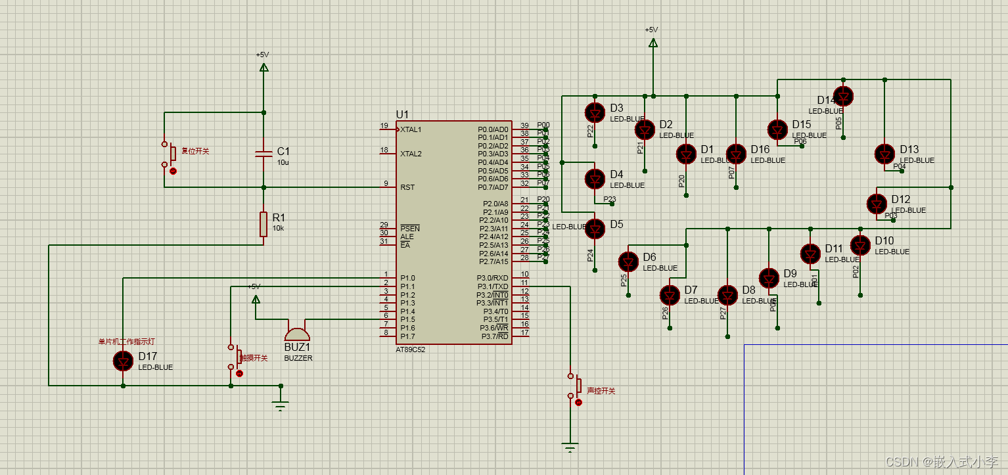This screenshot has height=475, width=1008.
Task: Select LED D9 symbol
Action: [x=769, y=278]
